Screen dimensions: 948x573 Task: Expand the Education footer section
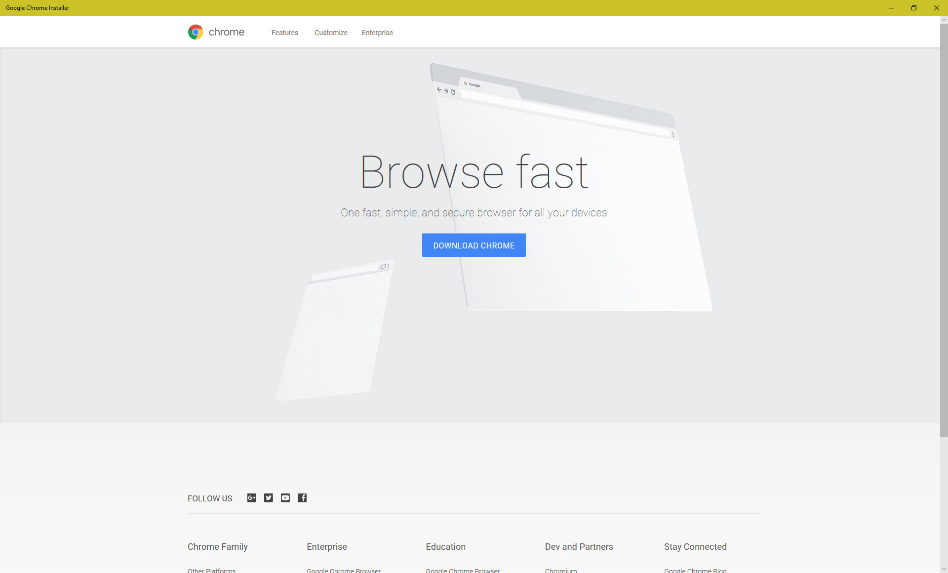(x=445, y=547)
